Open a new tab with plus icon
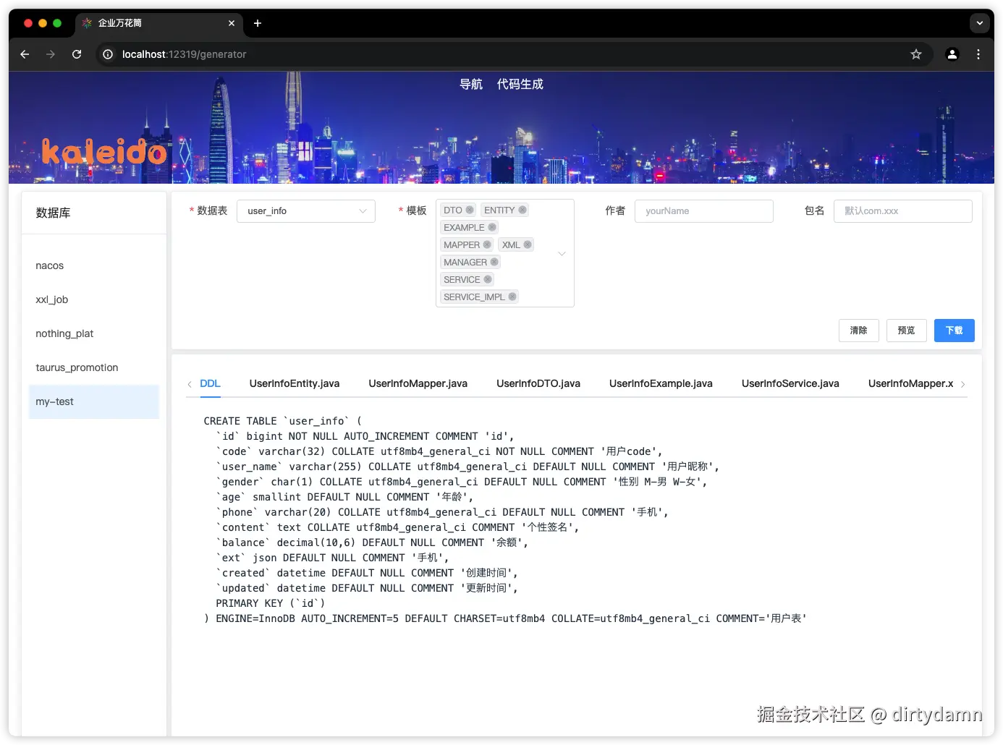Image resolution: width=1003 pixels, height=745 pixels. pos(258,23)
